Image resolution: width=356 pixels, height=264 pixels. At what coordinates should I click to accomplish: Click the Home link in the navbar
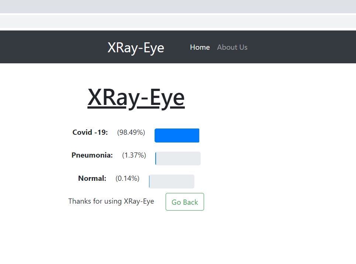[x=200, y=47]
